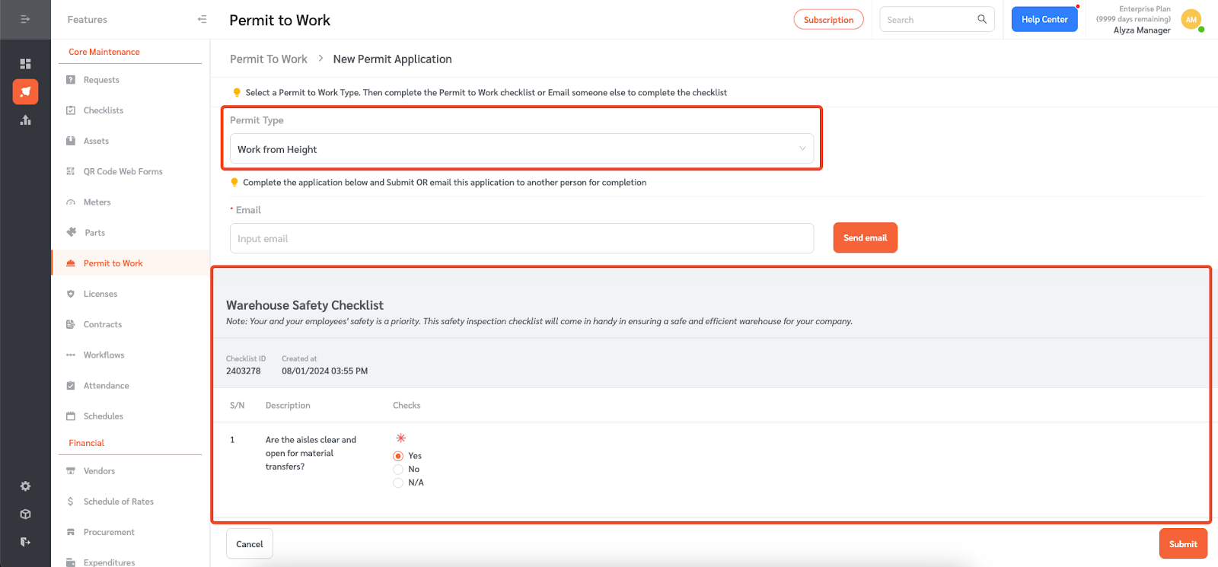Image resolution: width=1218 pixels, height=567 pixels.
Task: Open Expenditures menu item
Action: coord(109,562)
